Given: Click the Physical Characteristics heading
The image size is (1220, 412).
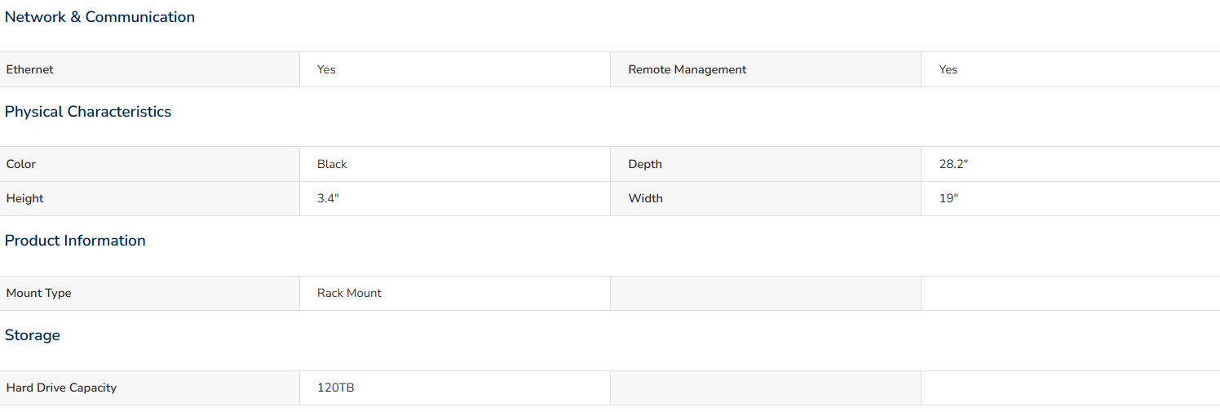Looking at the screenshot, I should (x=88, y=112).
